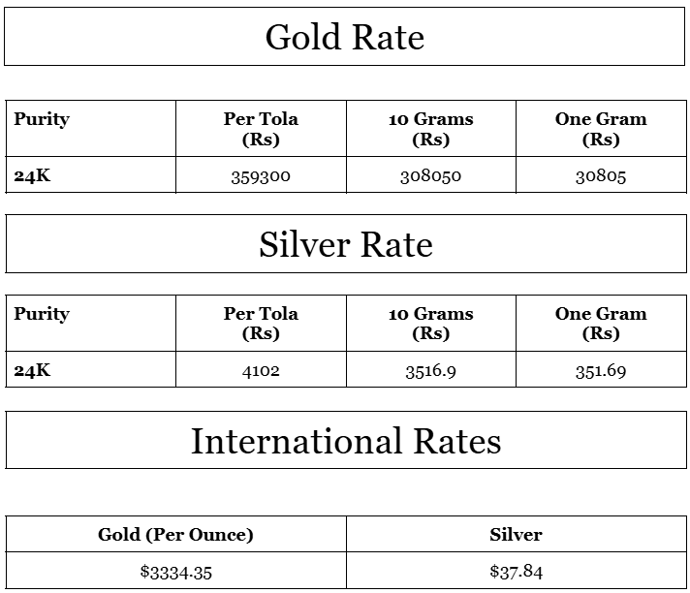
Task: Select the silver Per Tola value 4102
Action: [x=261, y=371]
